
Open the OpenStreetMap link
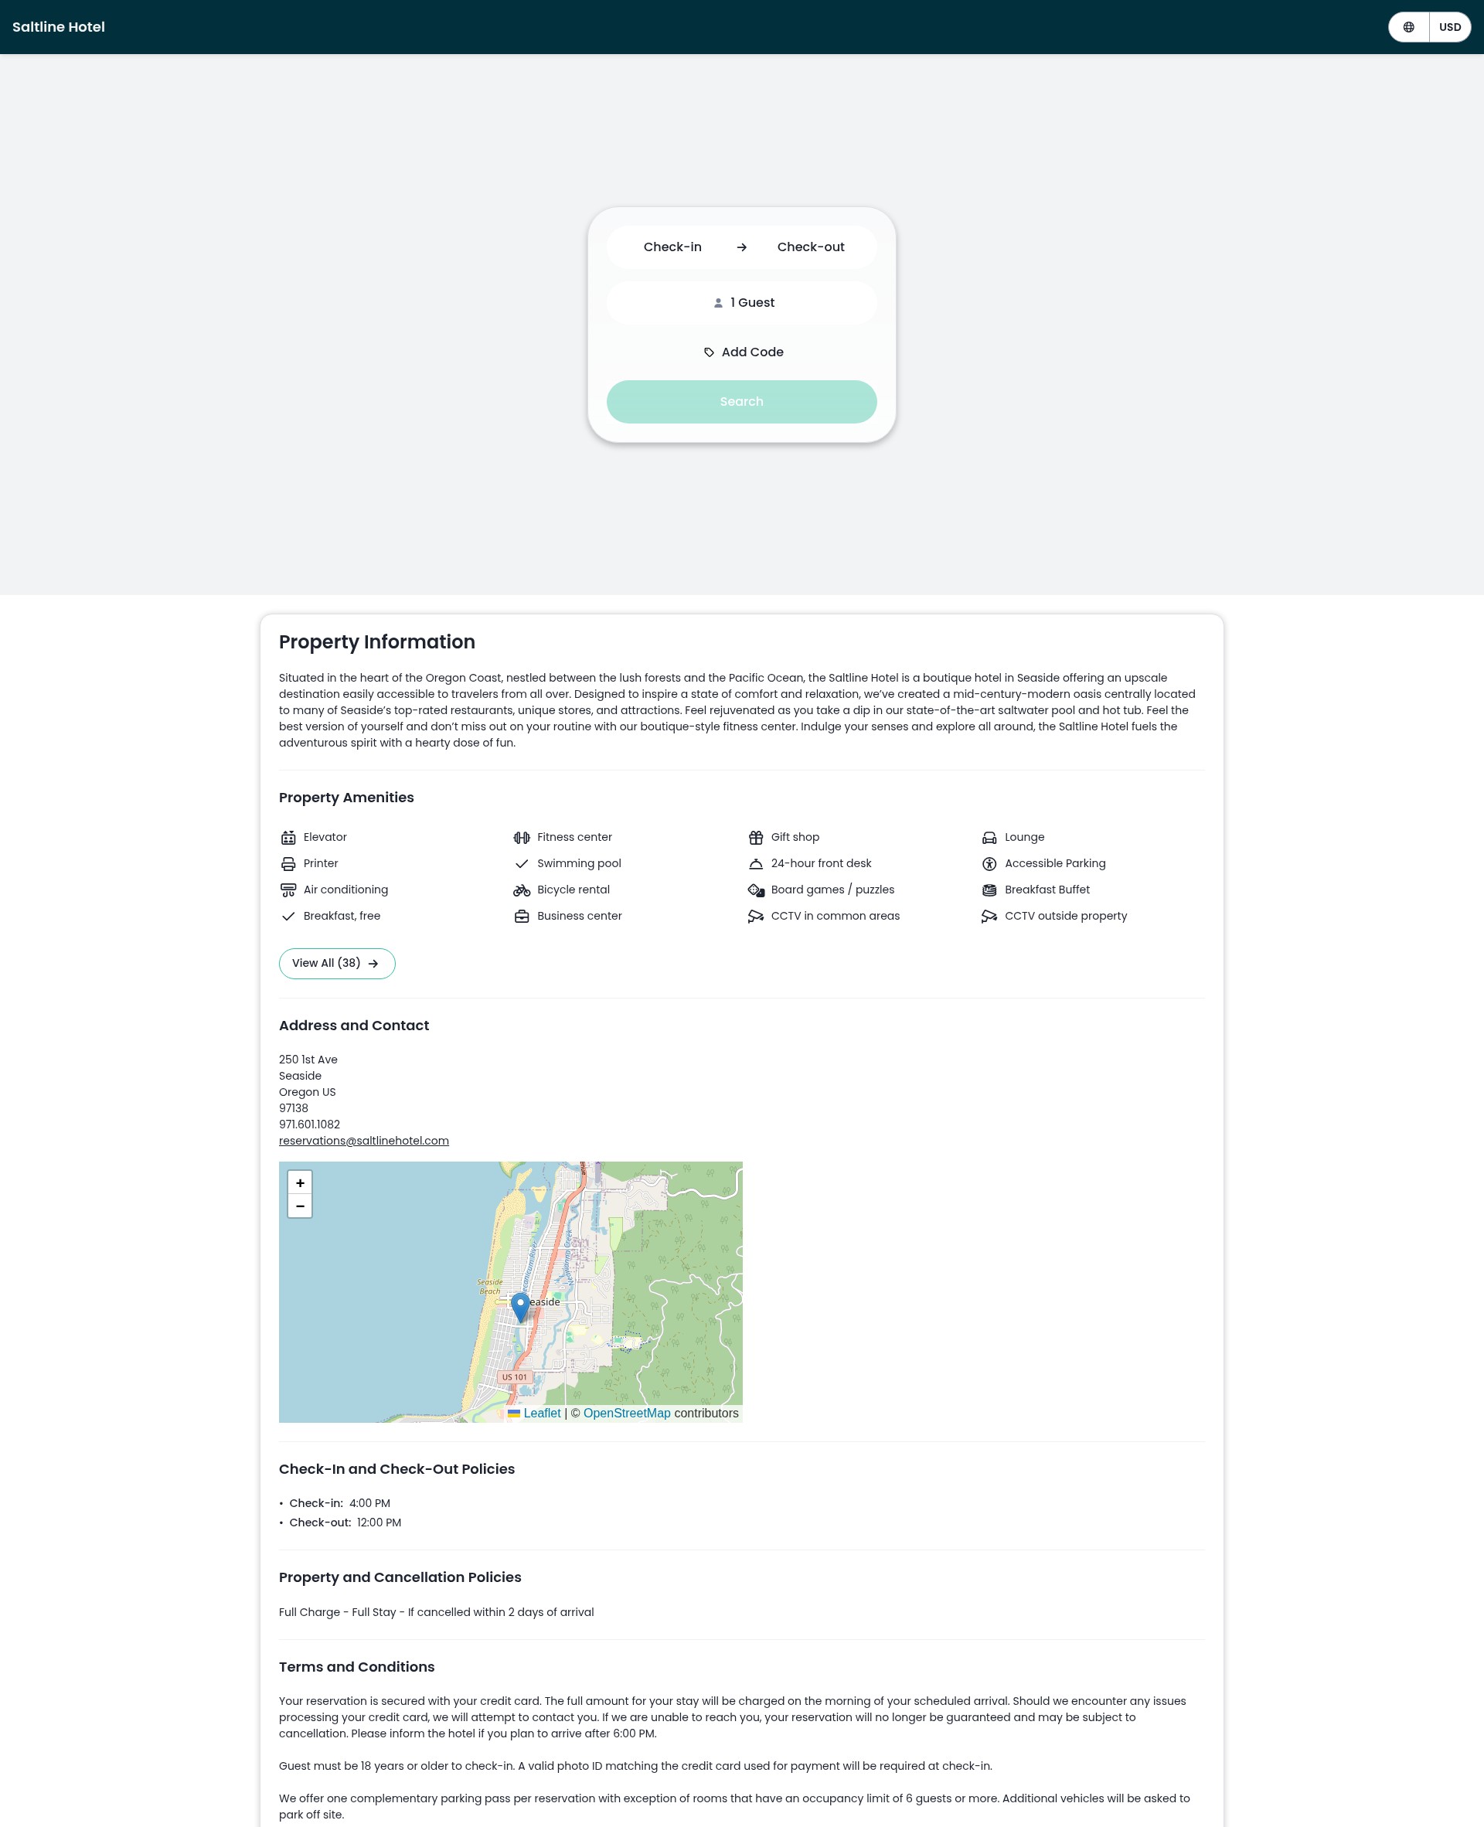[627, 1414]
